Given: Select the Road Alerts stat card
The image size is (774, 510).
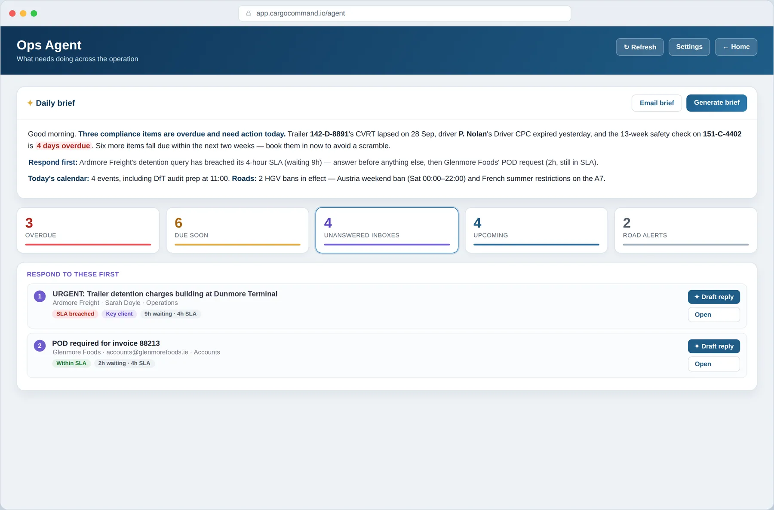Looking at the screenshot, I should pos(686,230).
